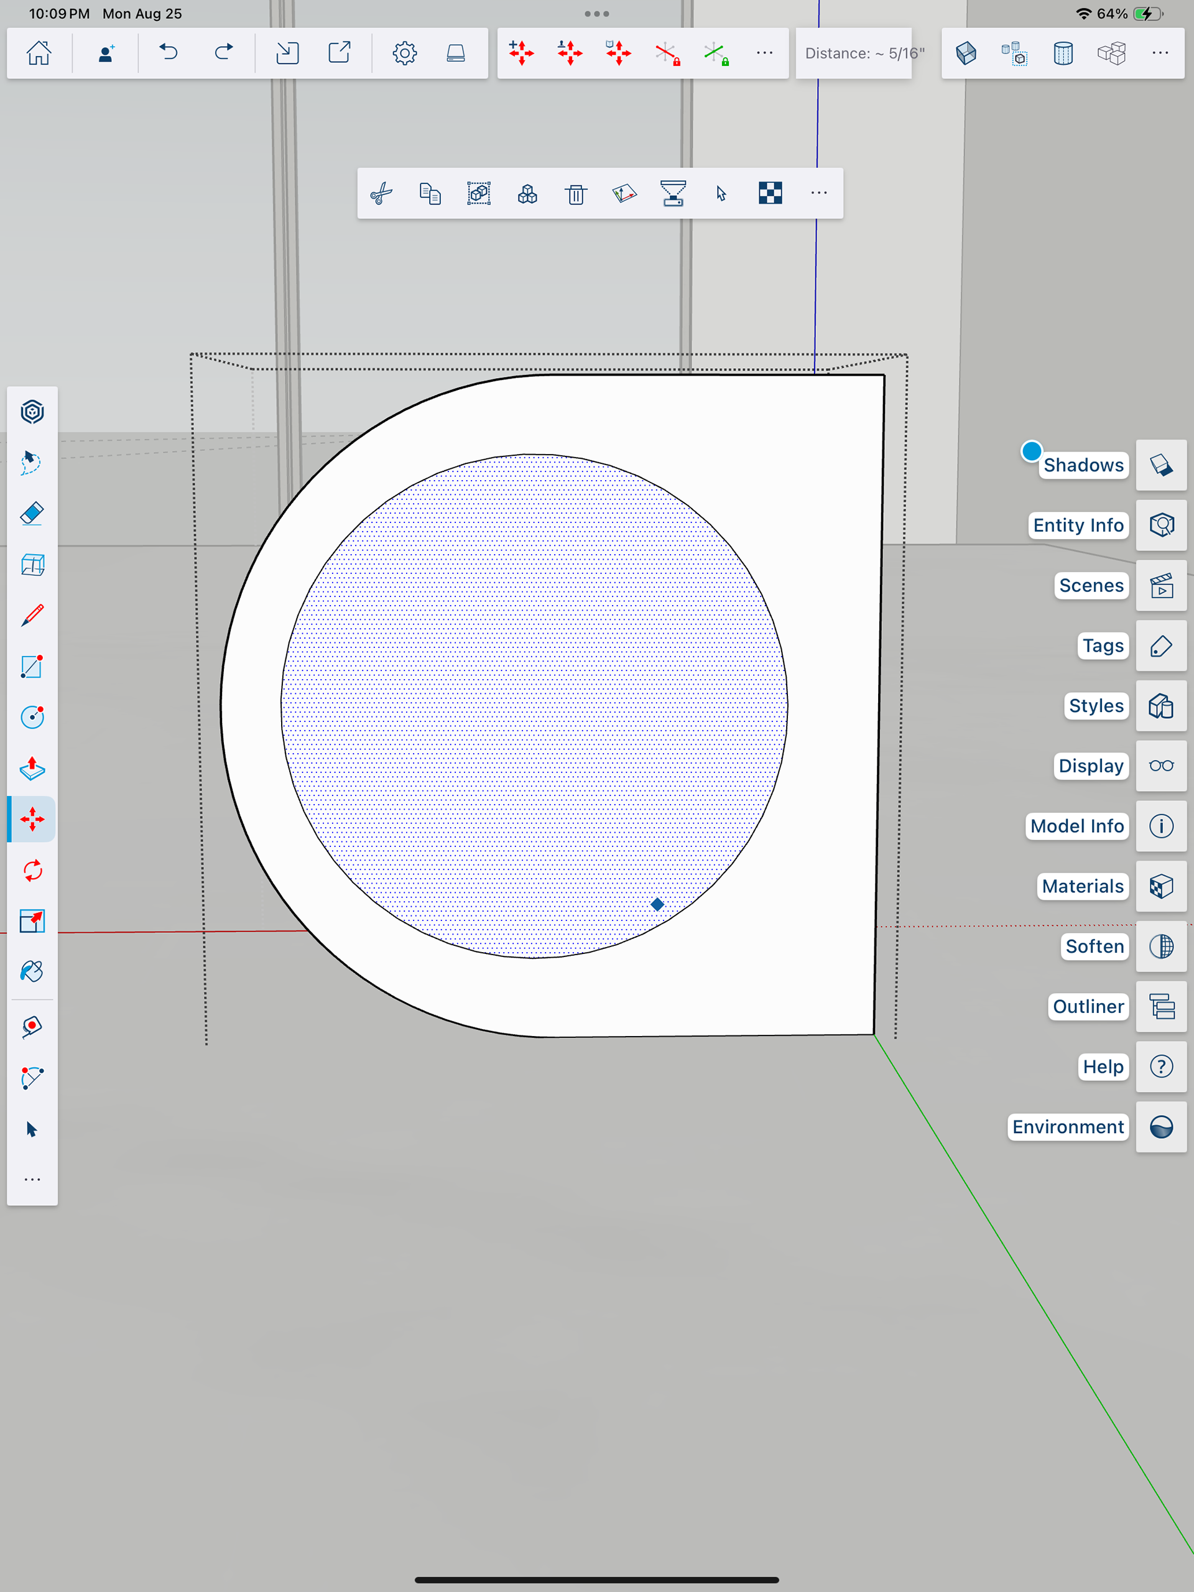Select the Push/Pull tool

click(32, 768)
